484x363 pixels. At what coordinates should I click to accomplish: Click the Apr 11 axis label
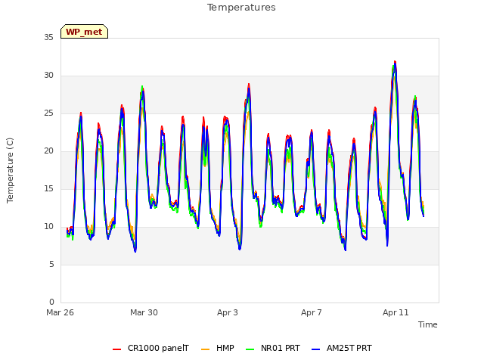[396, 312]
